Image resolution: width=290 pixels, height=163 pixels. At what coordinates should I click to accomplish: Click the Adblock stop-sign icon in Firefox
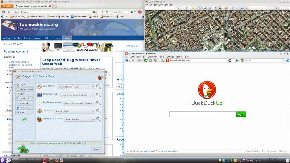pos(140,12)
